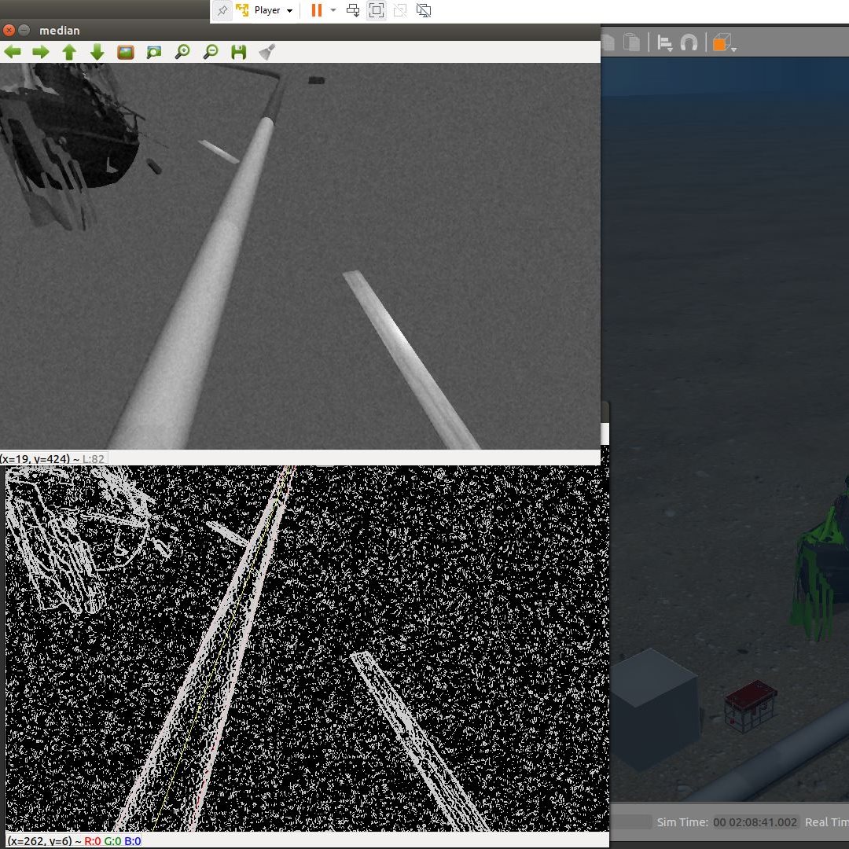This screenshot has height=849, width=849.
Task: Click the R:0 G:0 B:0 status text
Action: click(x=112, y=841)
